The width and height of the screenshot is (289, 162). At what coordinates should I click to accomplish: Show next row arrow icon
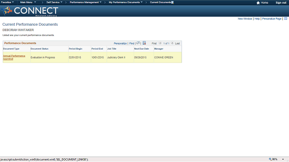tap(172, 43)
